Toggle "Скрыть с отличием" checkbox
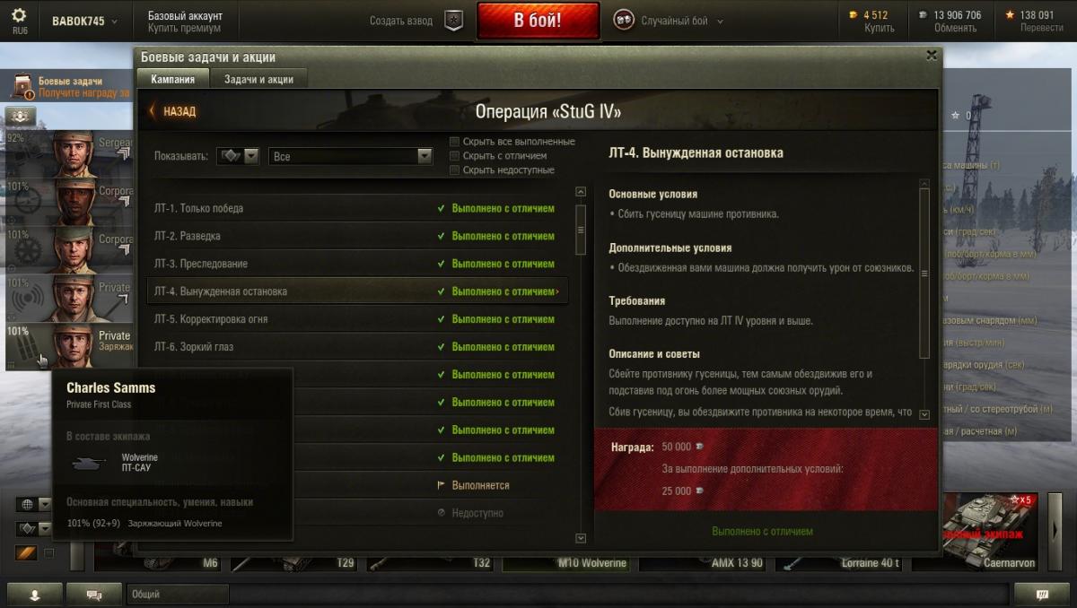Viewport: 1077px width, 608px height. coord(455,156)
